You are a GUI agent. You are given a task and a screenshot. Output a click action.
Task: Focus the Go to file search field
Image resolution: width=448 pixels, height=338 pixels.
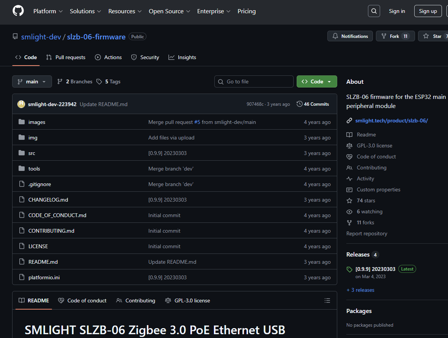[x=258, y=81]
